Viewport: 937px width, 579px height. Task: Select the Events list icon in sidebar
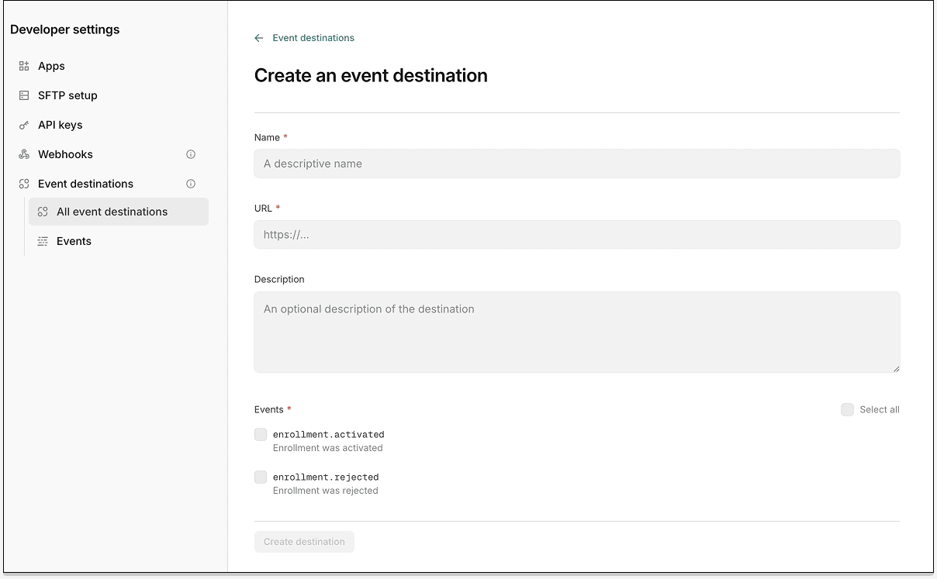click(43, 241)
